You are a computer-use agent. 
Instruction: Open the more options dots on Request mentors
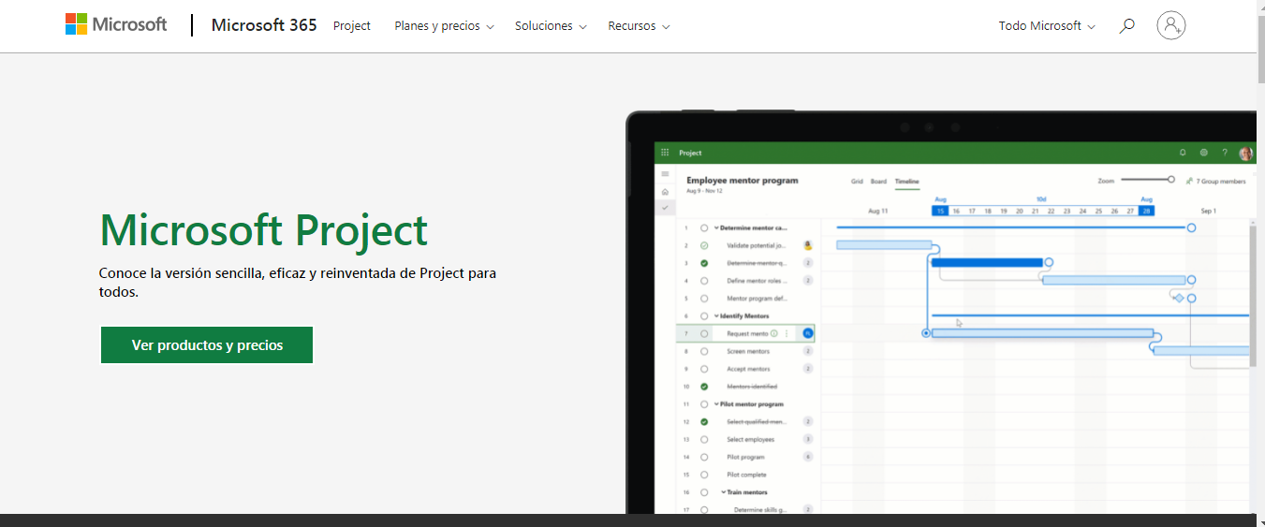tap(787, 333)
